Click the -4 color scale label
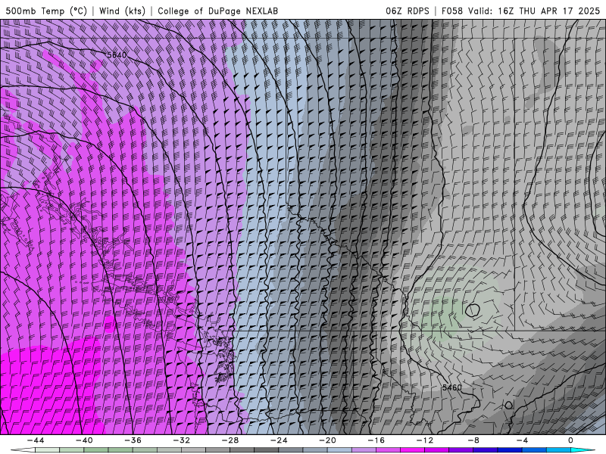Viewport: 606px width, 454px height. 523,440
